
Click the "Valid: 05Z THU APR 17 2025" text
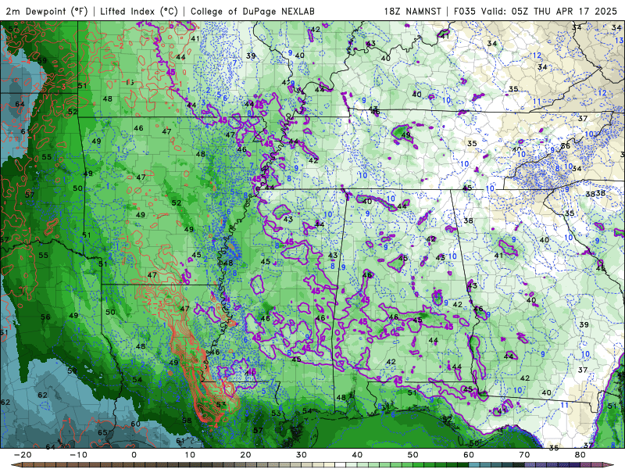click(549, 11)
